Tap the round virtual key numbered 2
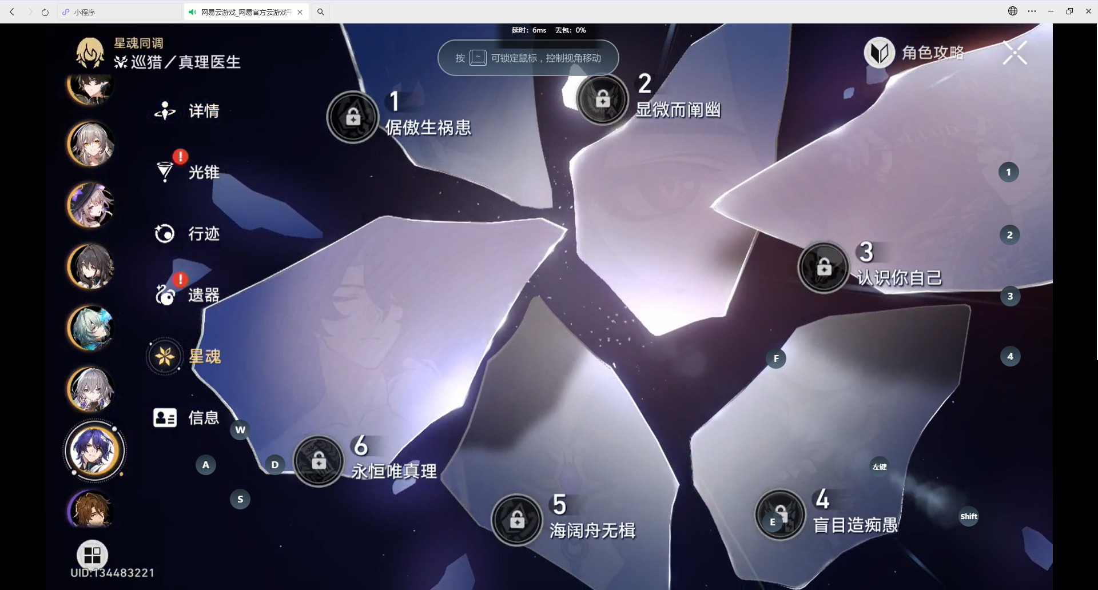Viewport: 1098px width, 590px height. (x=1010, y=235)
